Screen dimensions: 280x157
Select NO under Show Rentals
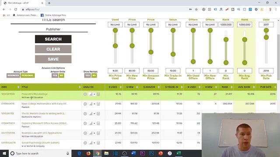click(x=94, y=75)
